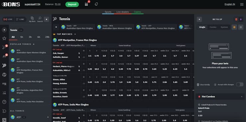This screenshot has width=246, height=122.
Task: Click the Balance amount
Action: click(x=58, y=4)
